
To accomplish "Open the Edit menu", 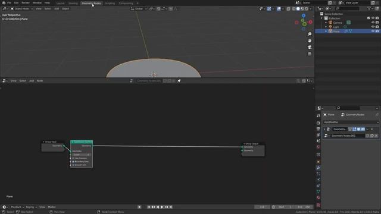I will [16, 2].
